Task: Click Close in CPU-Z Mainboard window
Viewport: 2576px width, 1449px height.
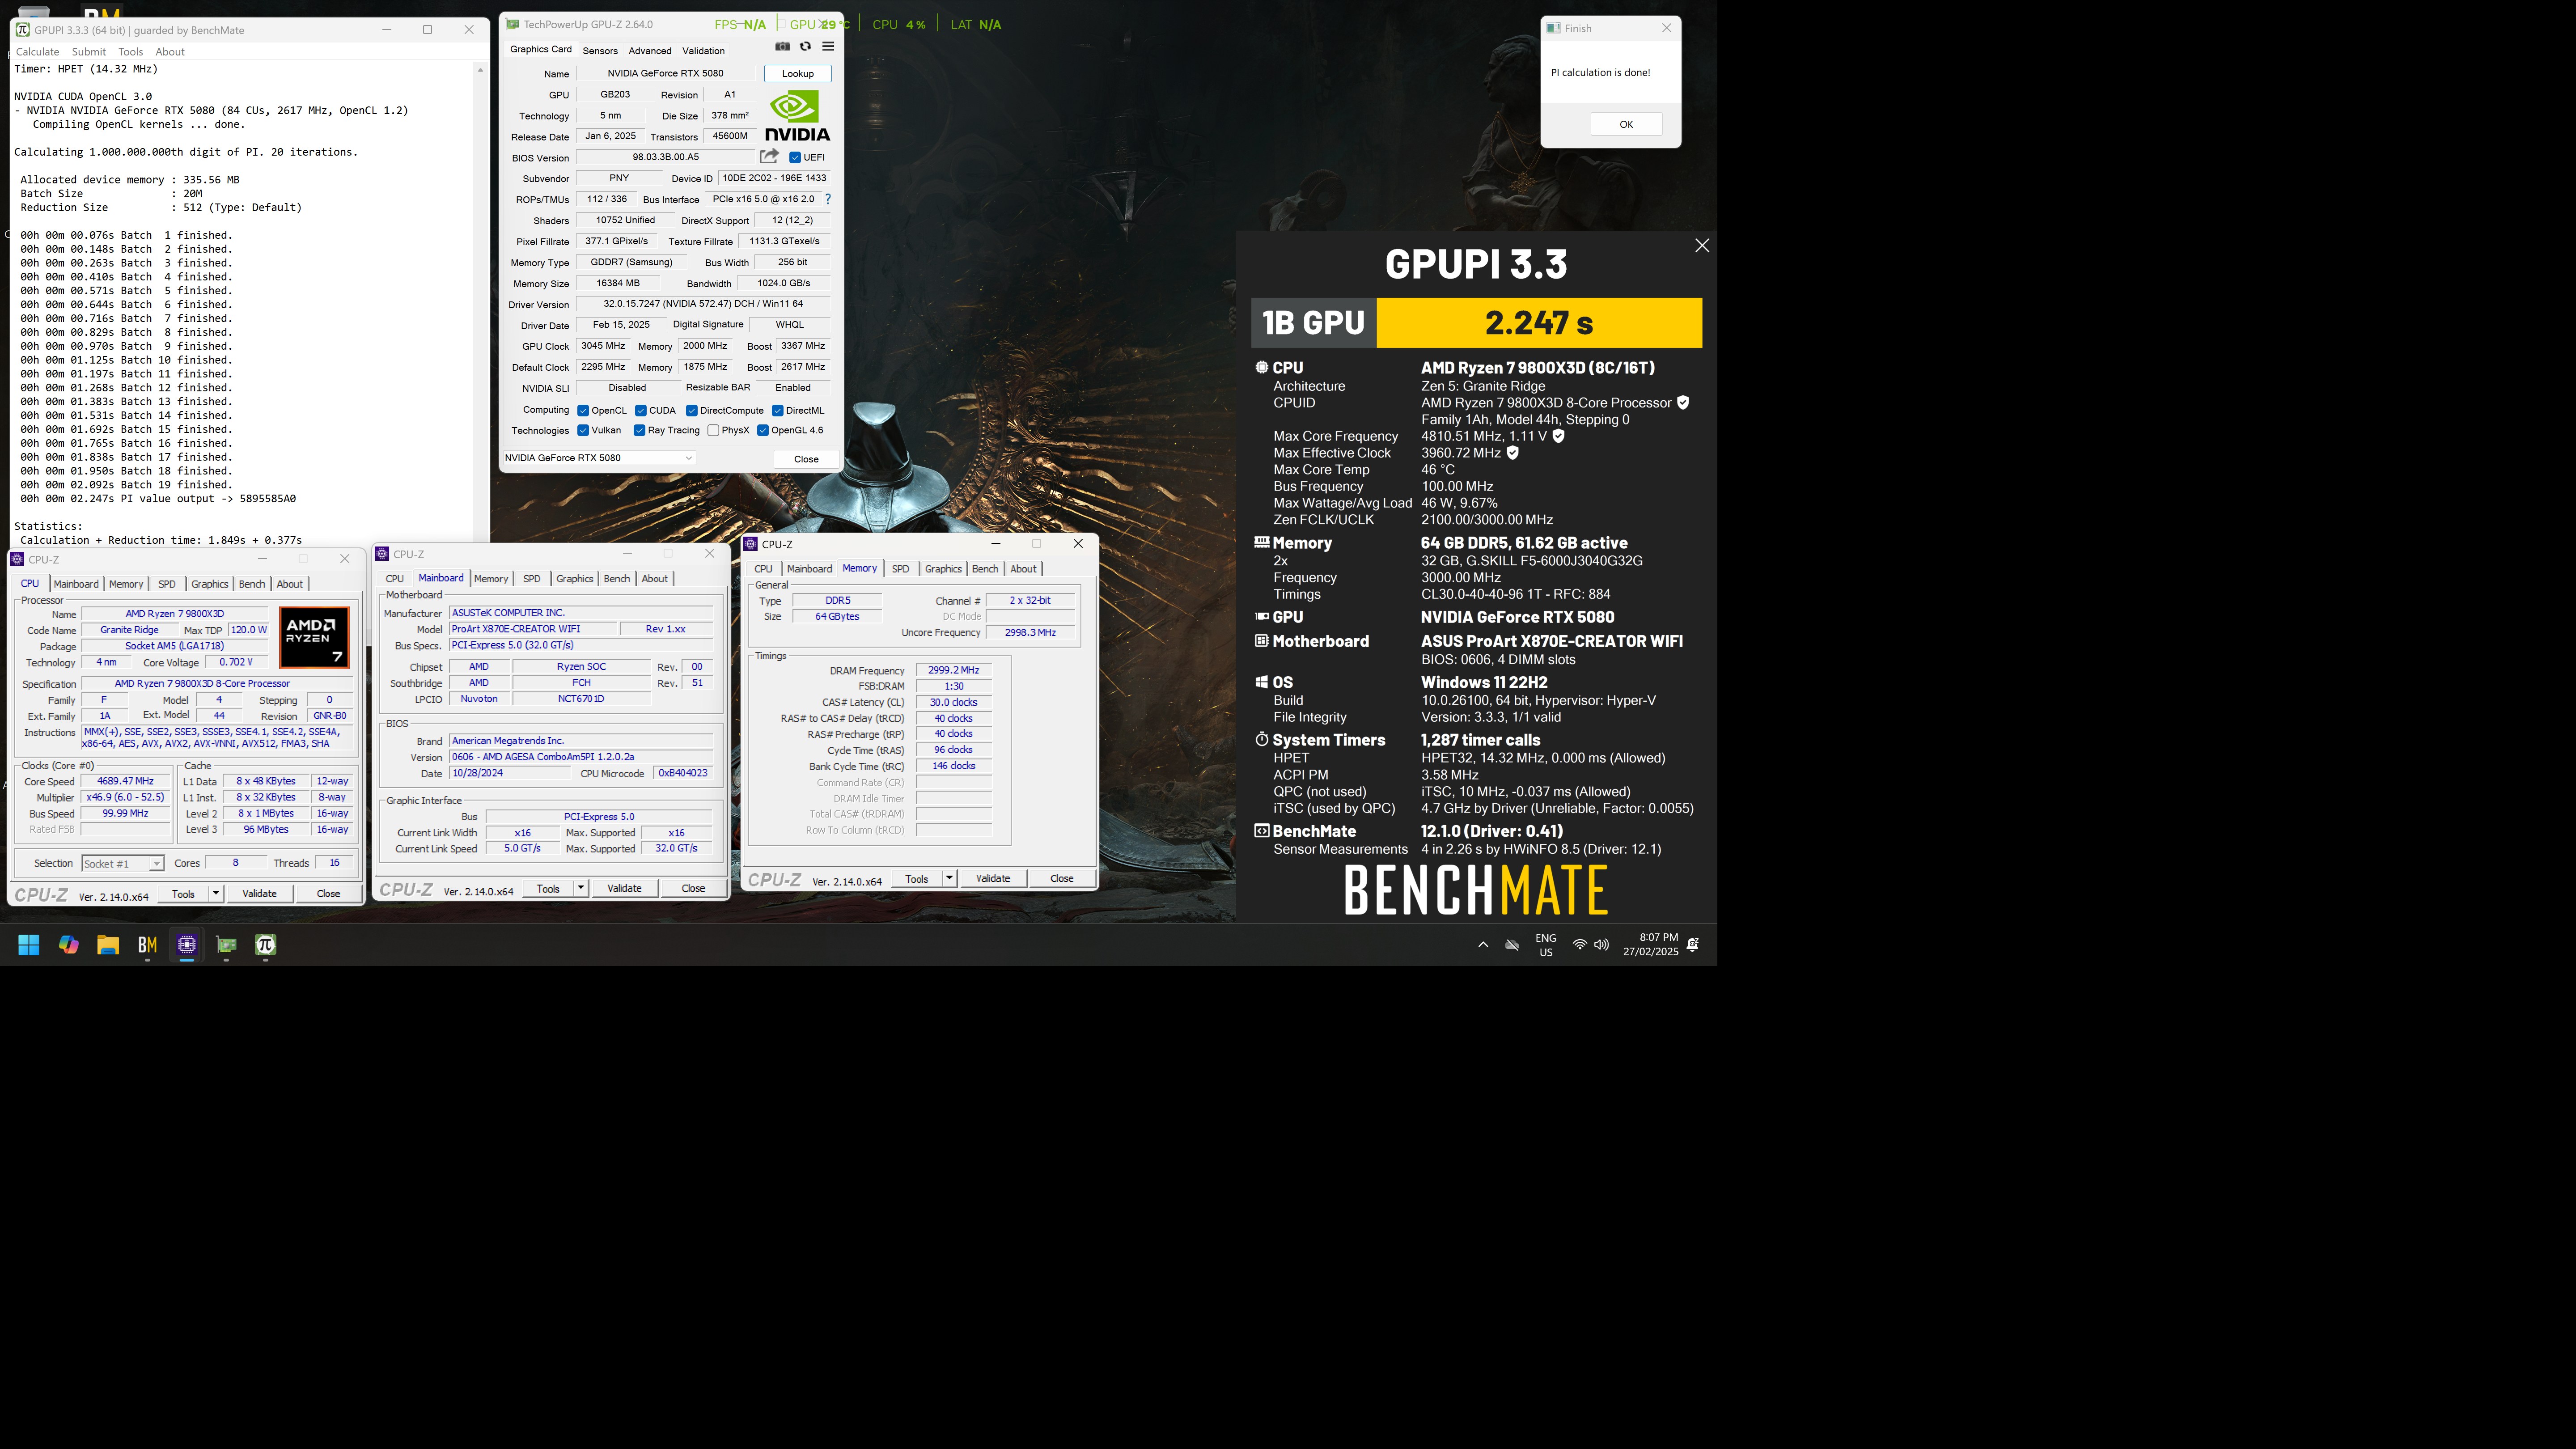Action: coord(693,888)
